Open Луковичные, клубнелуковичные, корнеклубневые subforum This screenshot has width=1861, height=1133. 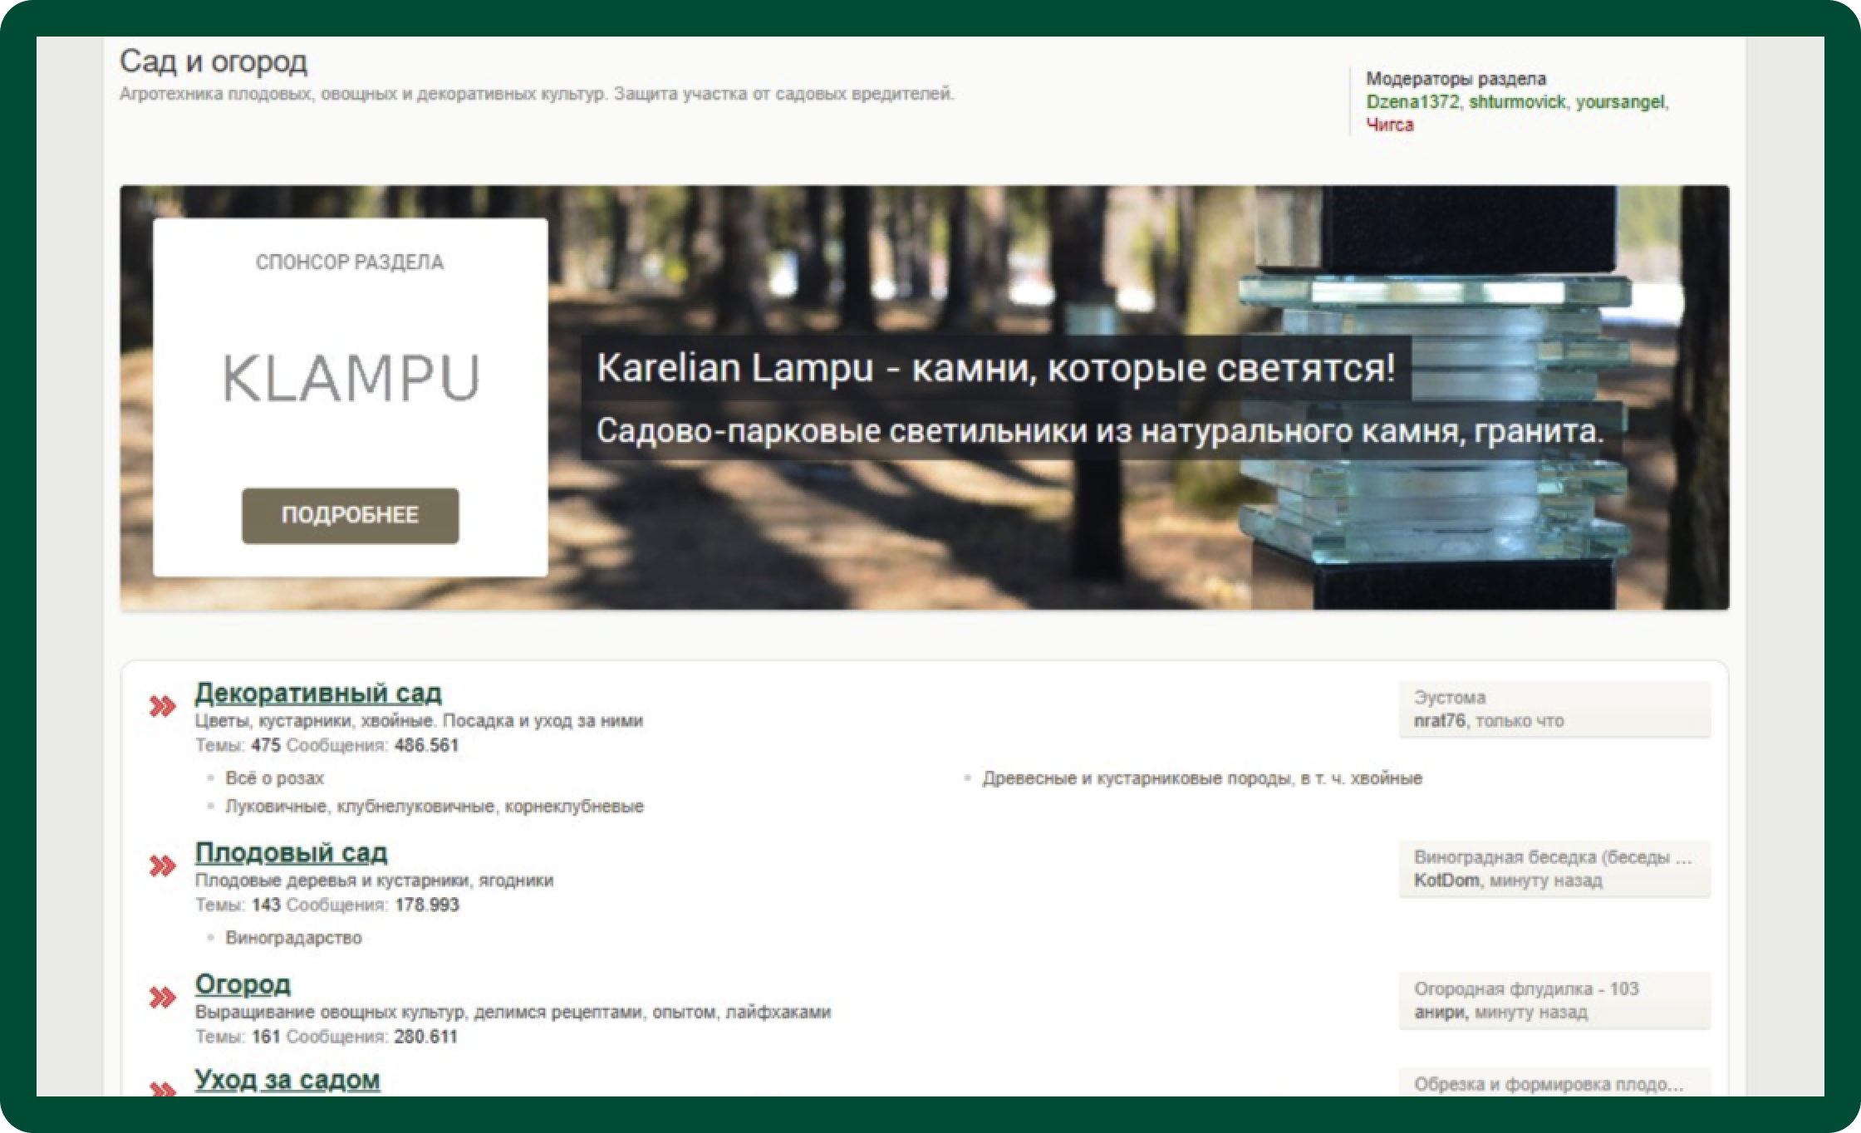pos(434,807)
